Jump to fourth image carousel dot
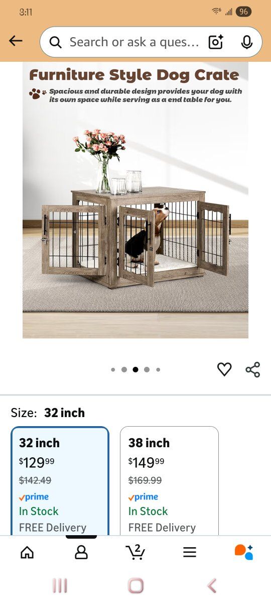Screen dimensions: 271x603 pyautogui.click(x=147, y=370)
